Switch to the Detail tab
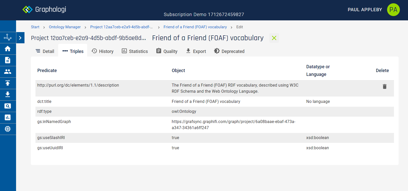Viewport: 408px width, 191px height. tap(45, 51)
